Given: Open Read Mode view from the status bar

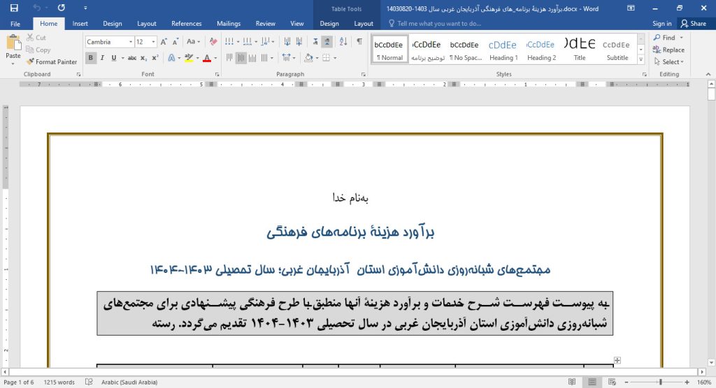Looking at the screenshot, I should (x=572, y=382).
